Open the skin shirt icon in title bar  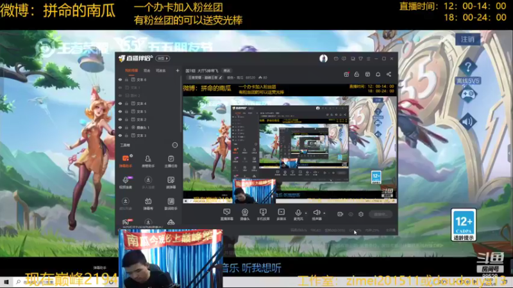click(x=360, y=59)
